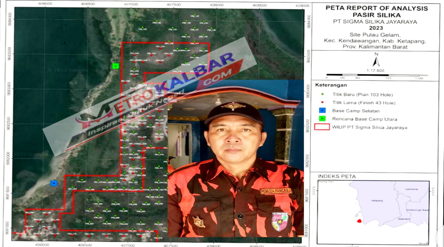Click the blue square legend symbol
The height and width of the screenshot is (247, 444).
click(322, 110)
